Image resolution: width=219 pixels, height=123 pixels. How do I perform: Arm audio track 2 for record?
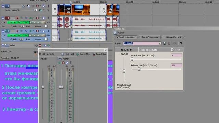(x=17, y=18)
